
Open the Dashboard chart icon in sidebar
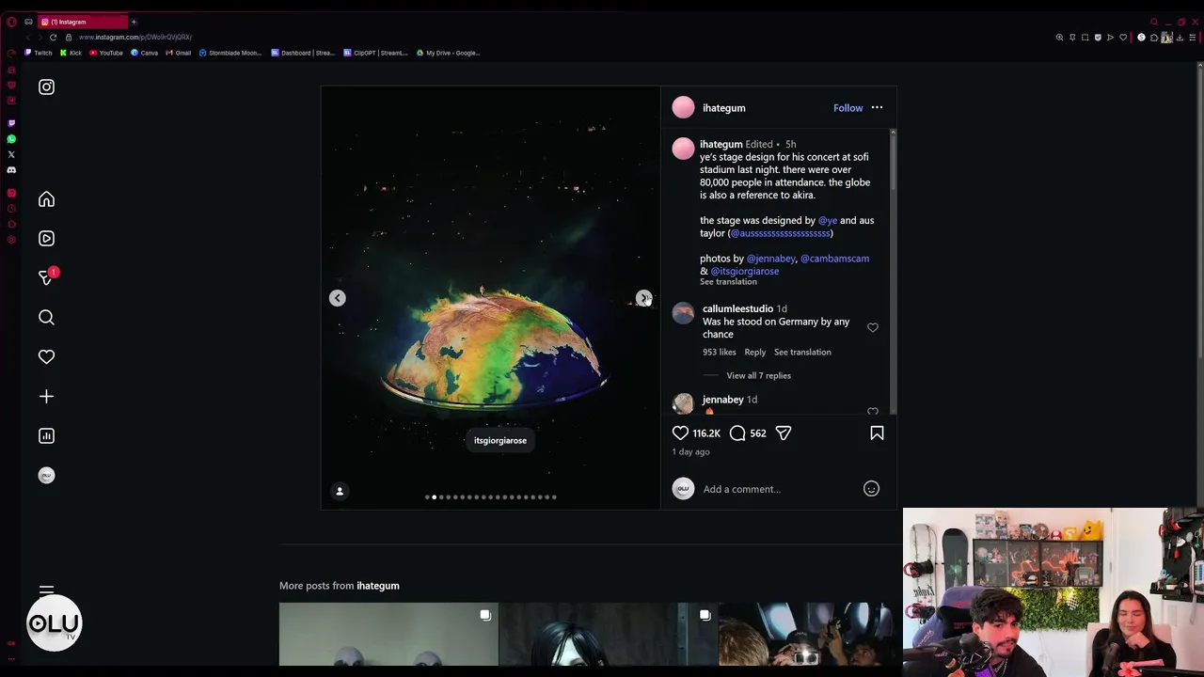click(46, 436)
